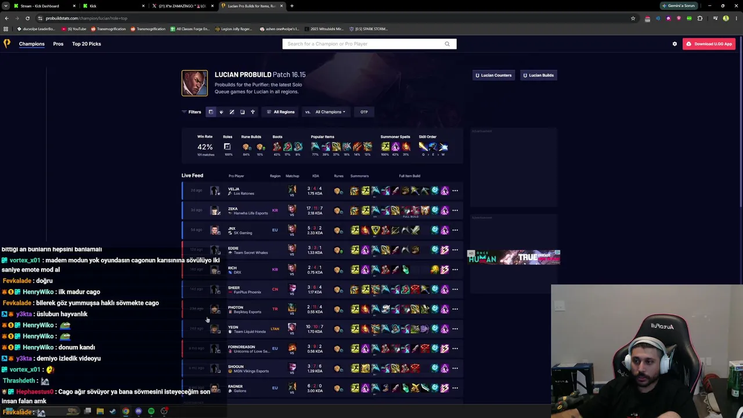
Task: Toggle the OTP filter
Action: [x=364, y=112]
